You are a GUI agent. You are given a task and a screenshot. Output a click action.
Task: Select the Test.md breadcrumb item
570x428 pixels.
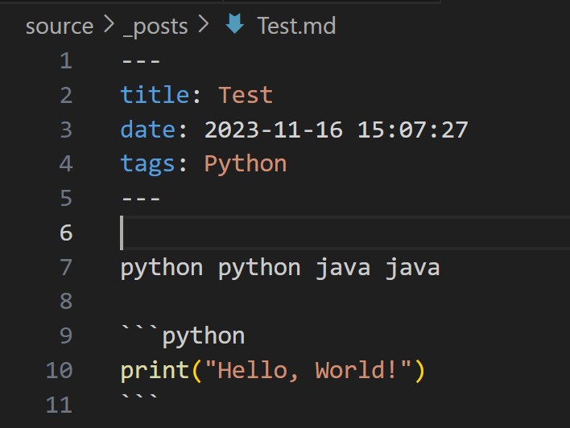(x=295, y=26)
